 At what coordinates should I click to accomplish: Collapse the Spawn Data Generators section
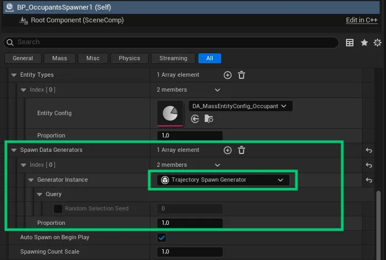click(14, 150)
